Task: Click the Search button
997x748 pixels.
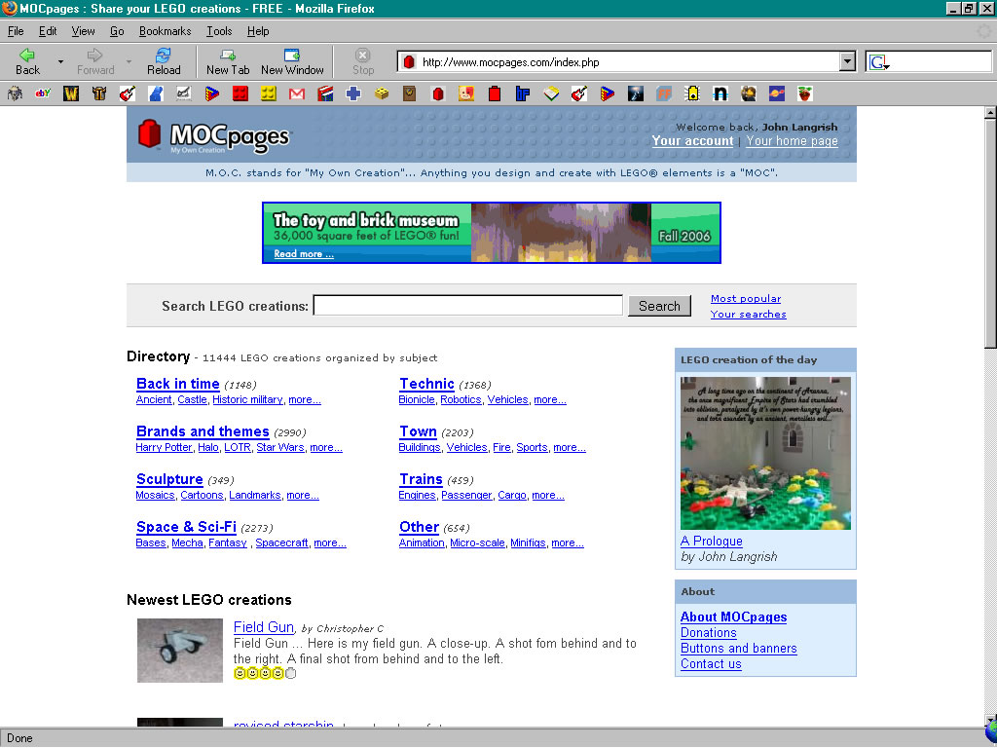Action: click(x=659, y=306)
